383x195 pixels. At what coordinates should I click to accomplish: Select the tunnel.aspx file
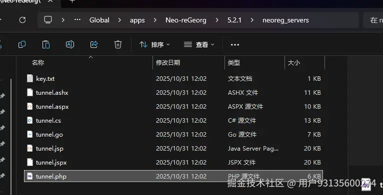173,107
